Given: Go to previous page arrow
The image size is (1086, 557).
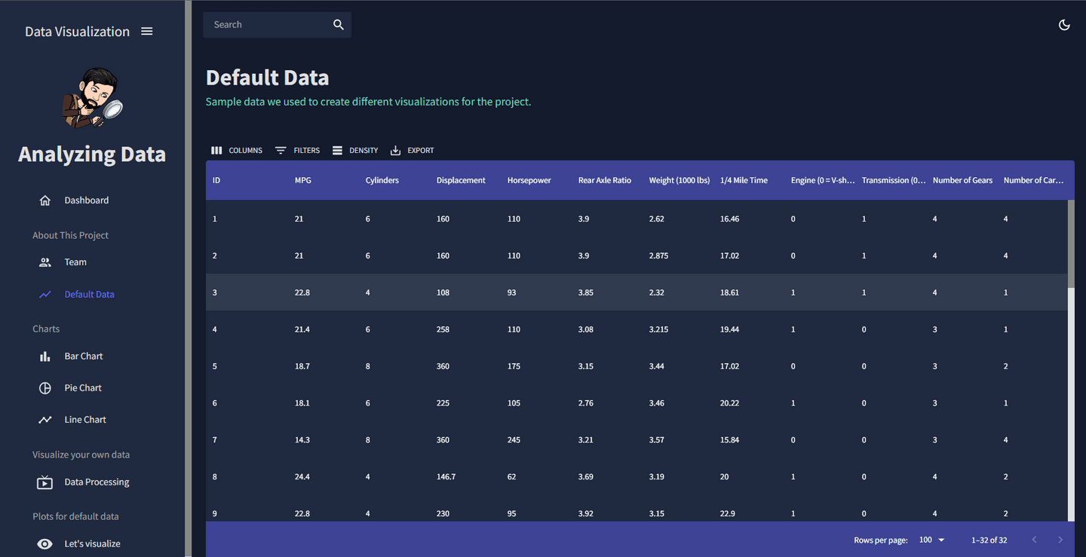Looking at the screenshot, I should point(1034,540).
